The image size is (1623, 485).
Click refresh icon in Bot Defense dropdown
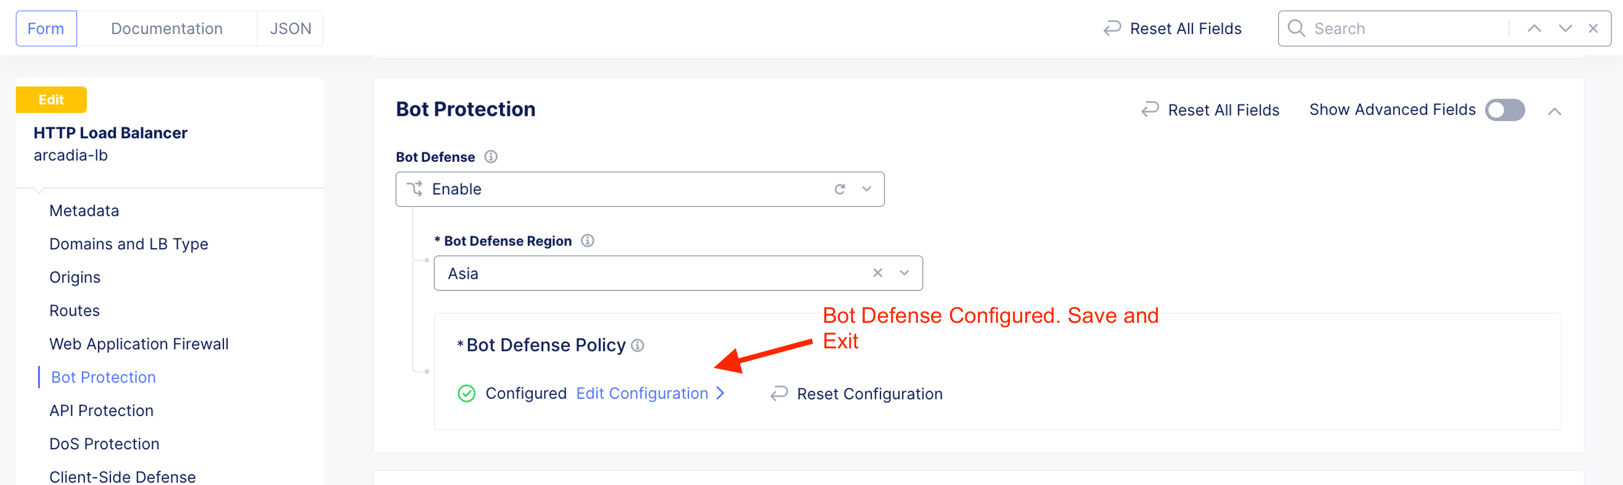pyautogui.click(x=839, y=189)
